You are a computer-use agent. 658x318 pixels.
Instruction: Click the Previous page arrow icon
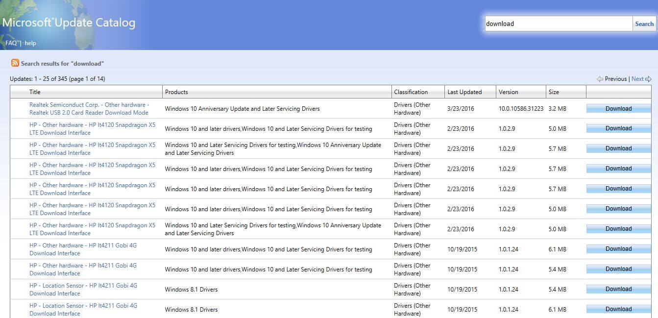(600, 79)
